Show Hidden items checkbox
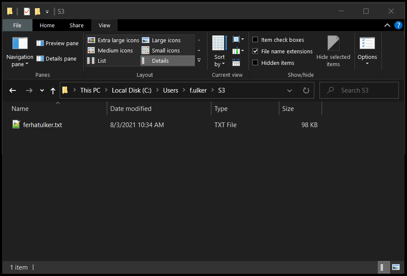Viewport: 407px width, 276px height. tap(255, 63)
